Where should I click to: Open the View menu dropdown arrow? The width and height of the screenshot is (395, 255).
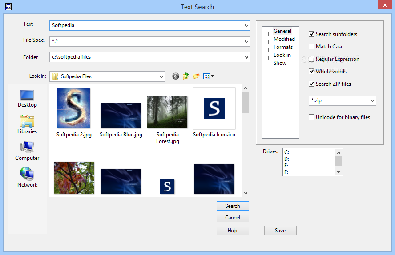click(212, 76)
